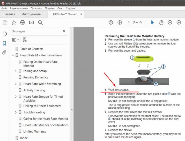The height and width of the screenshot is (141, 185).
Task: Click the page number input field
Action: click(x=129, y=22)
